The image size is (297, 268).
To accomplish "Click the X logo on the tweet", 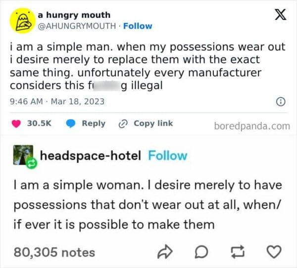I will 281,14.
